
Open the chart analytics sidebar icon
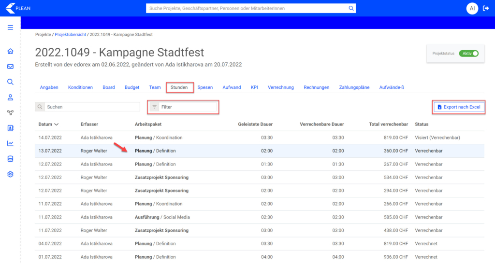10,143
